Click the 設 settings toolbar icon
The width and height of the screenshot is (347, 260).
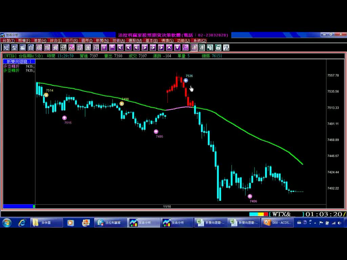click(80, 47)
